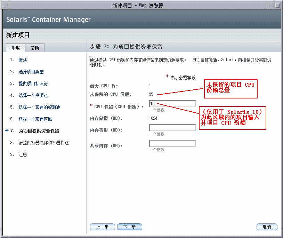Go to step 1 概述 link
This screenshot has width=283, height=238.
tap(23, 60)
